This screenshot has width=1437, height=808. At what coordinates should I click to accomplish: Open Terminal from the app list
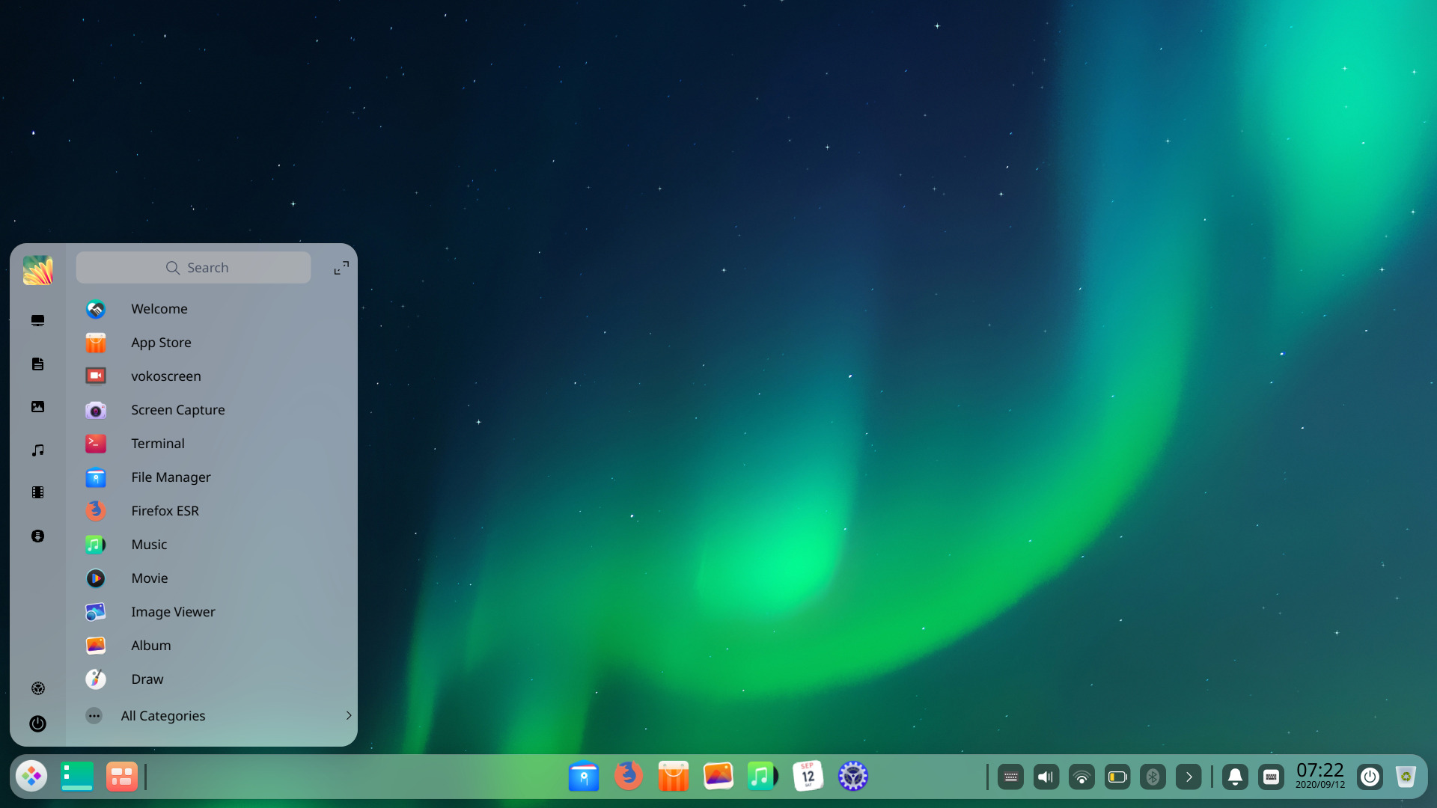click(x=157, y=443)
